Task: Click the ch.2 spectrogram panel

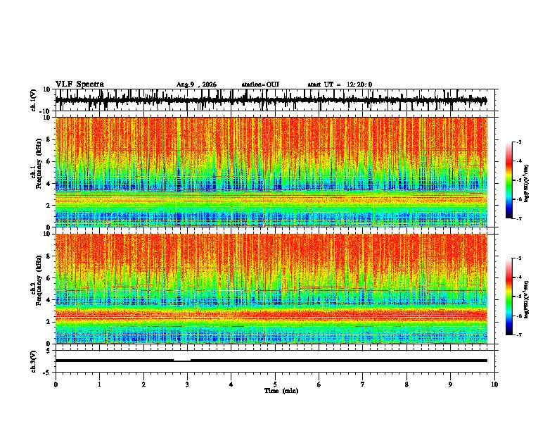Action: 271,289
